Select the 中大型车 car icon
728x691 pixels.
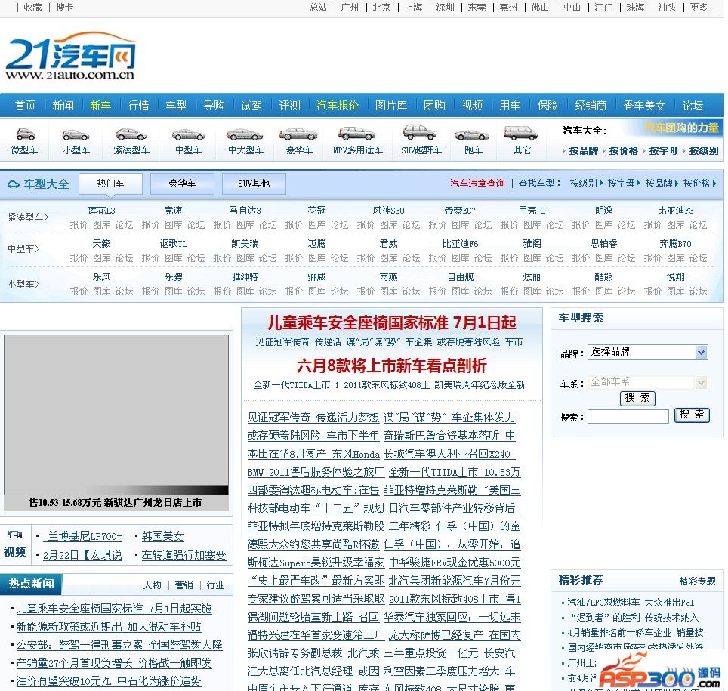[x=245, y=134]
